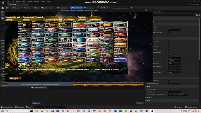Open the Tools menu
This screenshot has width=201, height=113.
[x=43, y=1]
